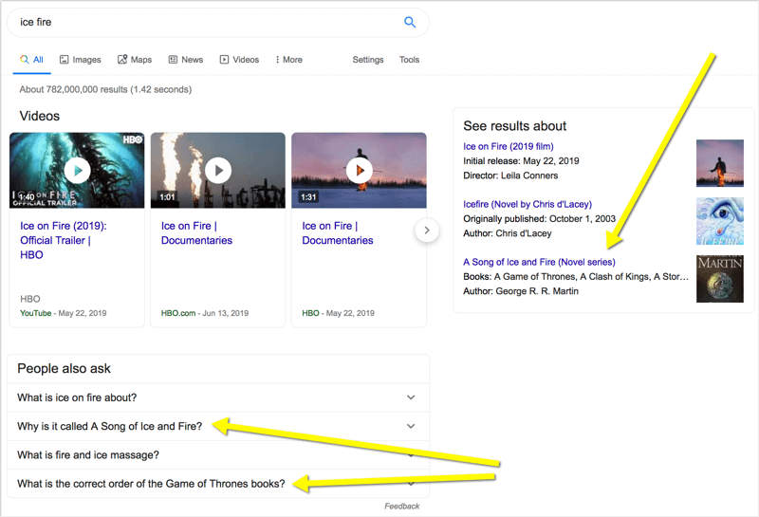Expand 'What is ice on fire about?'
The height and width of the screenshot is (517, 759).
(x=218, y=397)
